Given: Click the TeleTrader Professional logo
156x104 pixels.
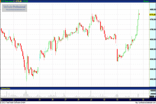Looking at the screenshot, I should point(15,6).
